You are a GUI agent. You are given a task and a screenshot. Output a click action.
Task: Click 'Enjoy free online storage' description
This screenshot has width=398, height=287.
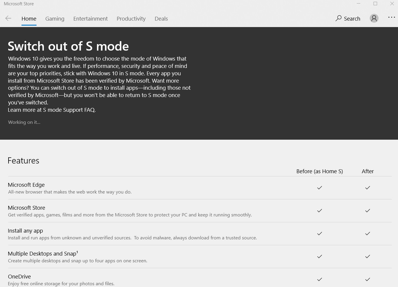pyautogui.click(x=61, y=284)
